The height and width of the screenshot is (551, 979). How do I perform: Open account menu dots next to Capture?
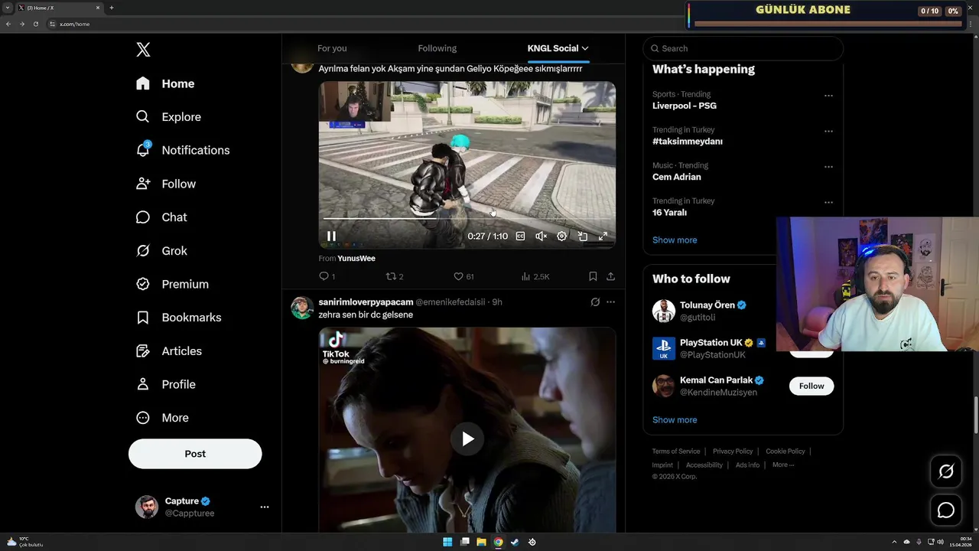click(x=265, y=507)
